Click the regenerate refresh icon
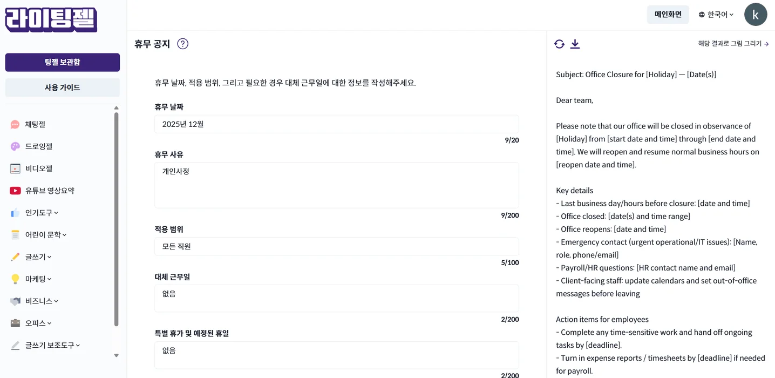The height and width of the screenshot is (378, 775). (559, 44)
